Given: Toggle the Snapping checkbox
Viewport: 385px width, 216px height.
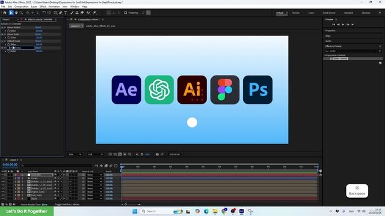Looking at the screenshot, I should pos(126,13).
